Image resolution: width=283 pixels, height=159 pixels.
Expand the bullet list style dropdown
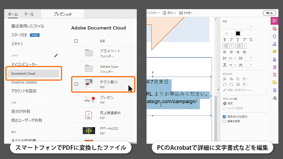(x=232, y=46)
